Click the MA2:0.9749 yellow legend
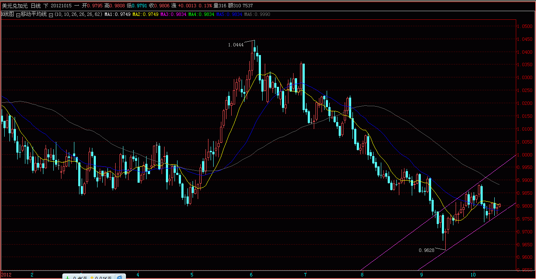 (x=145, y=14)
